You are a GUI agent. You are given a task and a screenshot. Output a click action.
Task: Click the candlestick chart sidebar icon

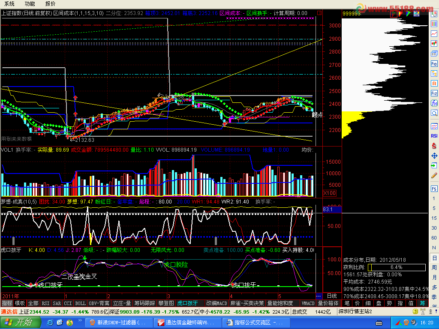[434, 43]
